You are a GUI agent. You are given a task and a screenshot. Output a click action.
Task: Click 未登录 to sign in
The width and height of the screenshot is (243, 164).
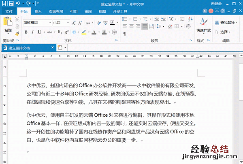(x=216, y=3)
